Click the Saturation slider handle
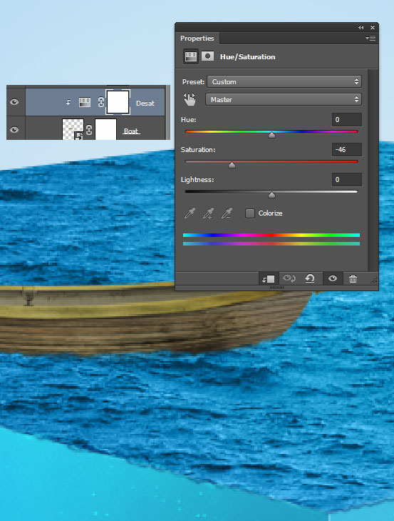 [x=232, y=165]
